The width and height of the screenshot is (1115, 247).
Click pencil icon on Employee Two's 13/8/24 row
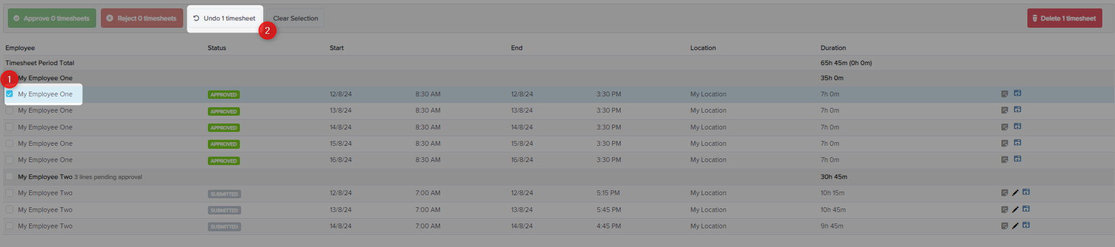point(1015,210)
